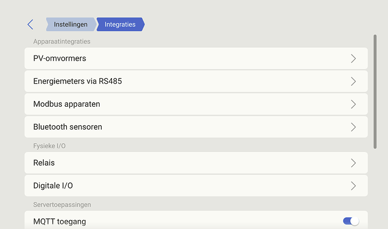Open the Modbus apparaten entry
This screenshot has width=388, height=229.
click(x=169, y=104)
